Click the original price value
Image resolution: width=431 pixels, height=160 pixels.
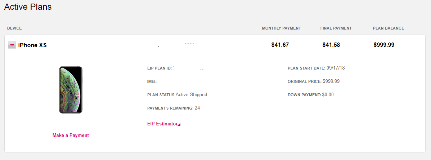[x=331, y=81]
